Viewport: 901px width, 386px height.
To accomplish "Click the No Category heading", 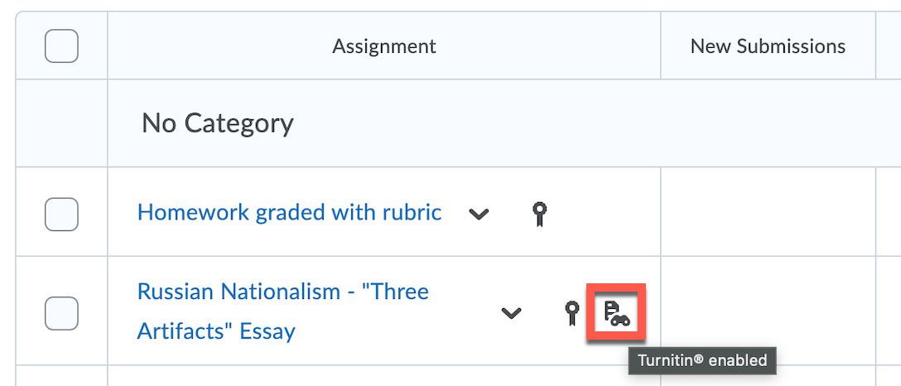I will coord(218,123).
